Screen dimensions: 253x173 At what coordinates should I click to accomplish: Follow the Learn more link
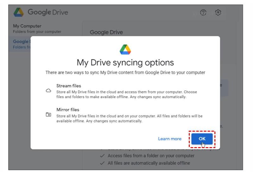coord(170,139)
